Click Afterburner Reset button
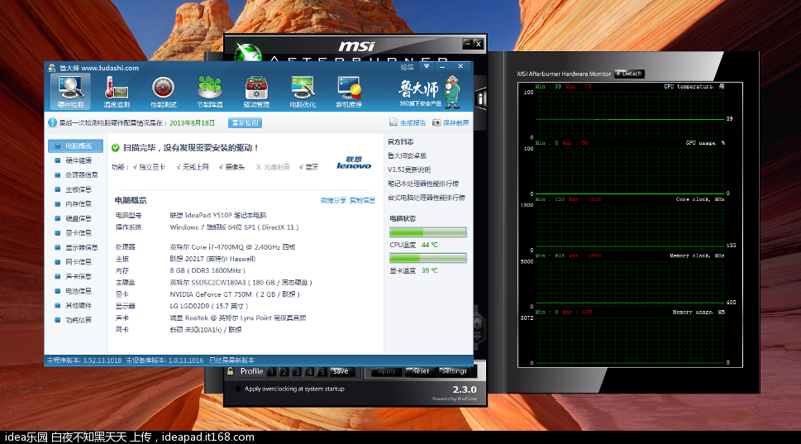This screenshot has width=801, height=444. coord(421,371)
